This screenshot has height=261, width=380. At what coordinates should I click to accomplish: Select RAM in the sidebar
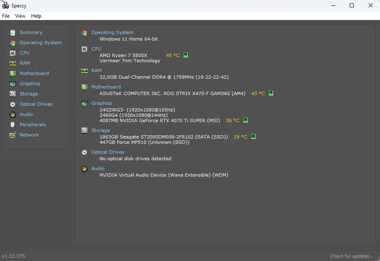click(x=25, y=63)
